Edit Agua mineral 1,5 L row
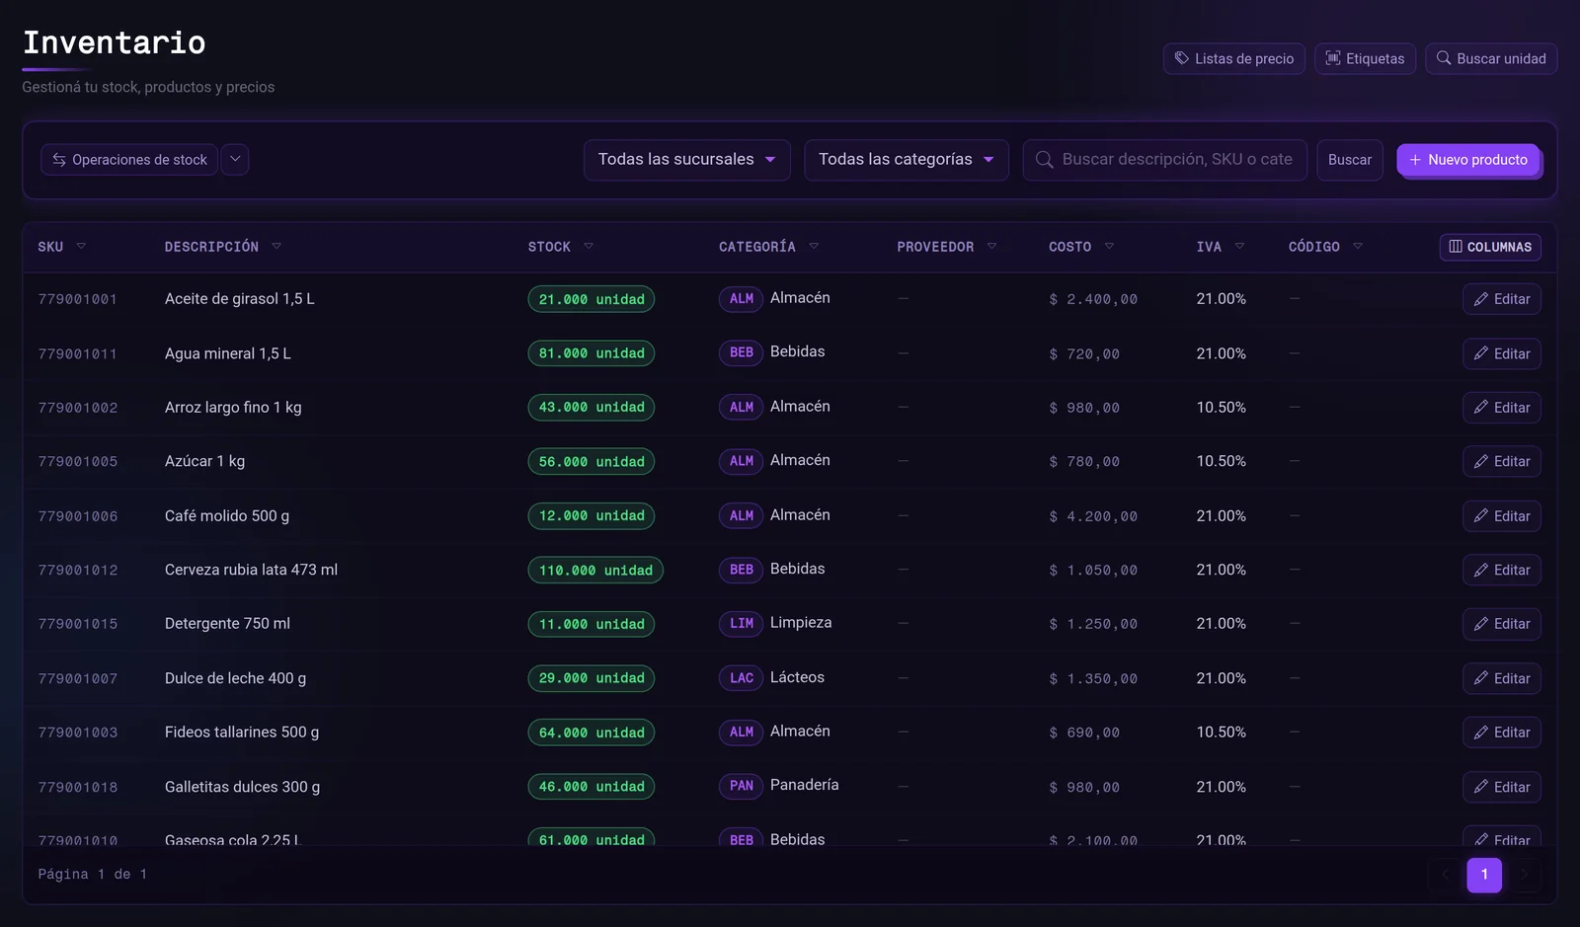The height and width of the screenshot is (927, 1580). (1502, 353)
